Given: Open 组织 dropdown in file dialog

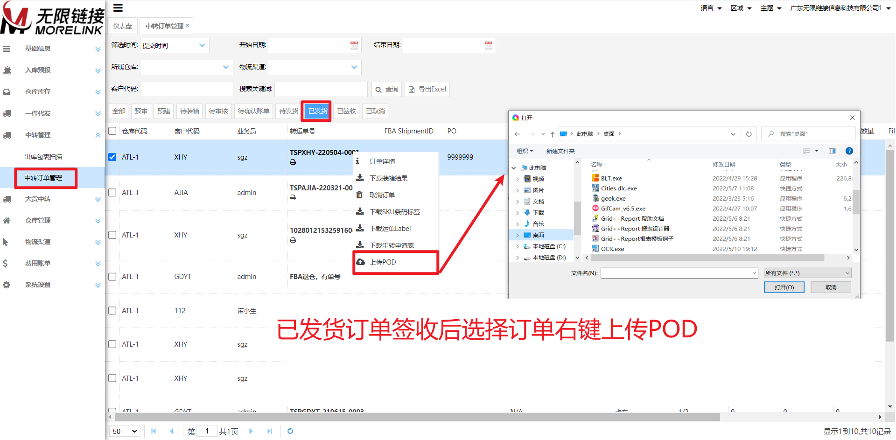Looking at the screenshot, I should 525,151.
